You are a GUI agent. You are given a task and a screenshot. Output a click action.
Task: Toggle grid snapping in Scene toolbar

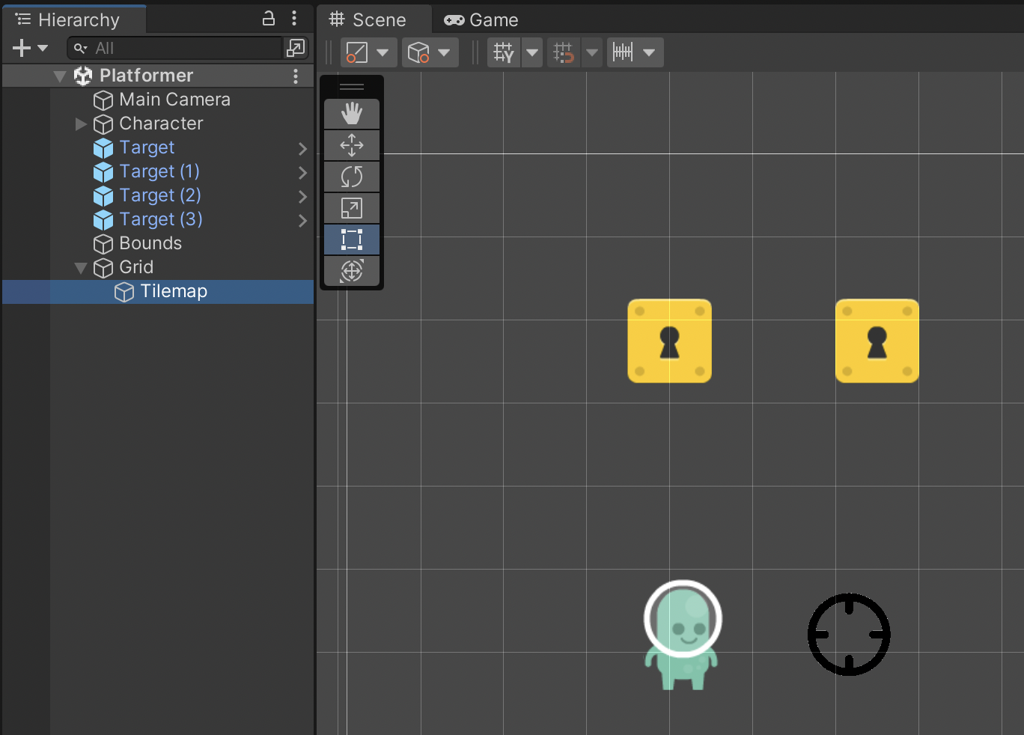point(563,52)
